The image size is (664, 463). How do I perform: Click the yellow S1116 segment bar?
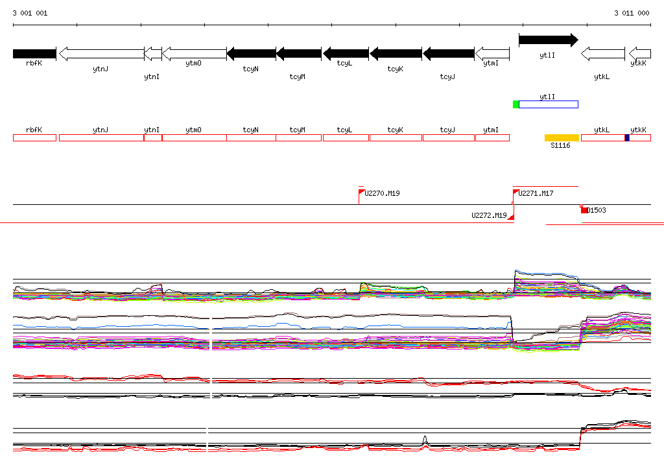pyautogui.click(x=562, y=137)
